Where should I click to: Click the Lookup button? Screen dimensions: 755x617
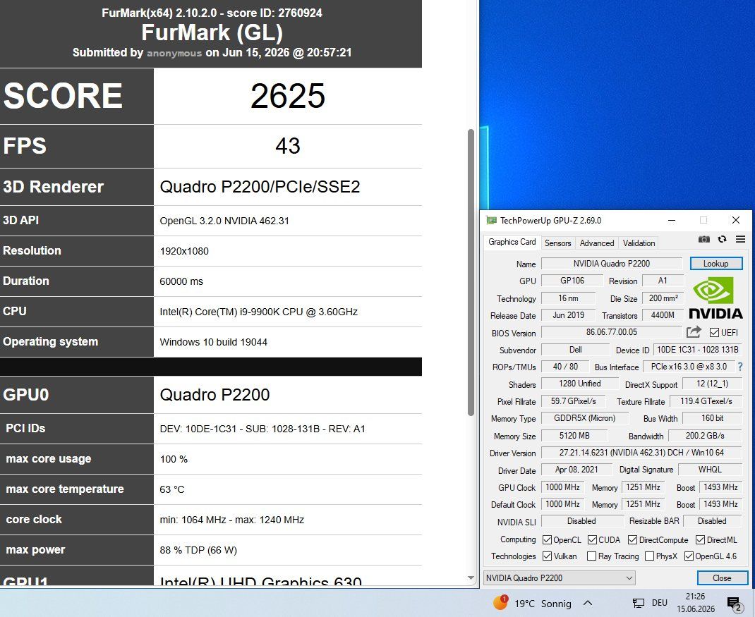(x=716, y=264)
